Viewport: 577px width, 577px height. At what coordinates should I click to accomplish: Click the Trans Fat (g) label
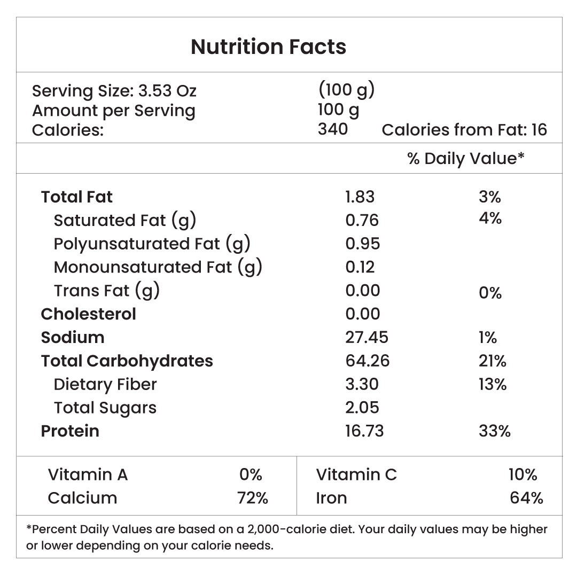(107, 291)
